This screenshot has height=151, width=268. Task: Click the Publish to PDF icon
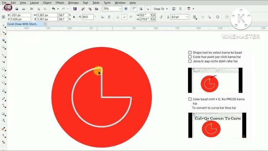pos(97,9)
